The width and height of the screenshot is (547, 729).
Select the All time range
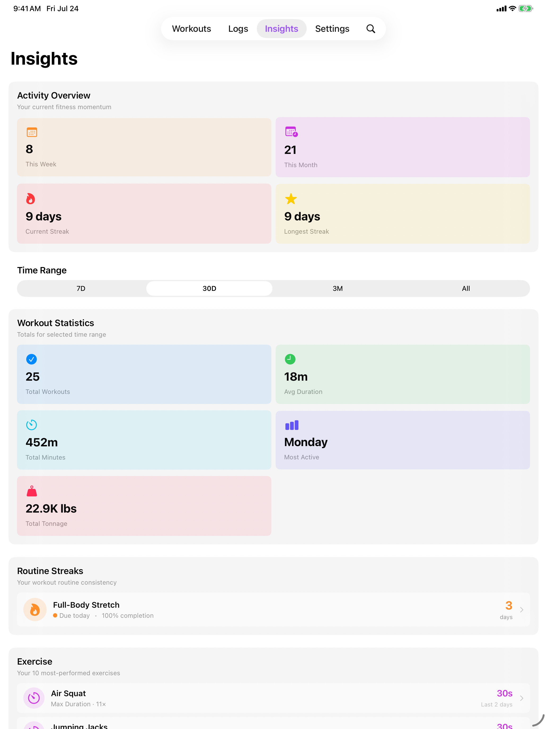click(x=466, y=288)
